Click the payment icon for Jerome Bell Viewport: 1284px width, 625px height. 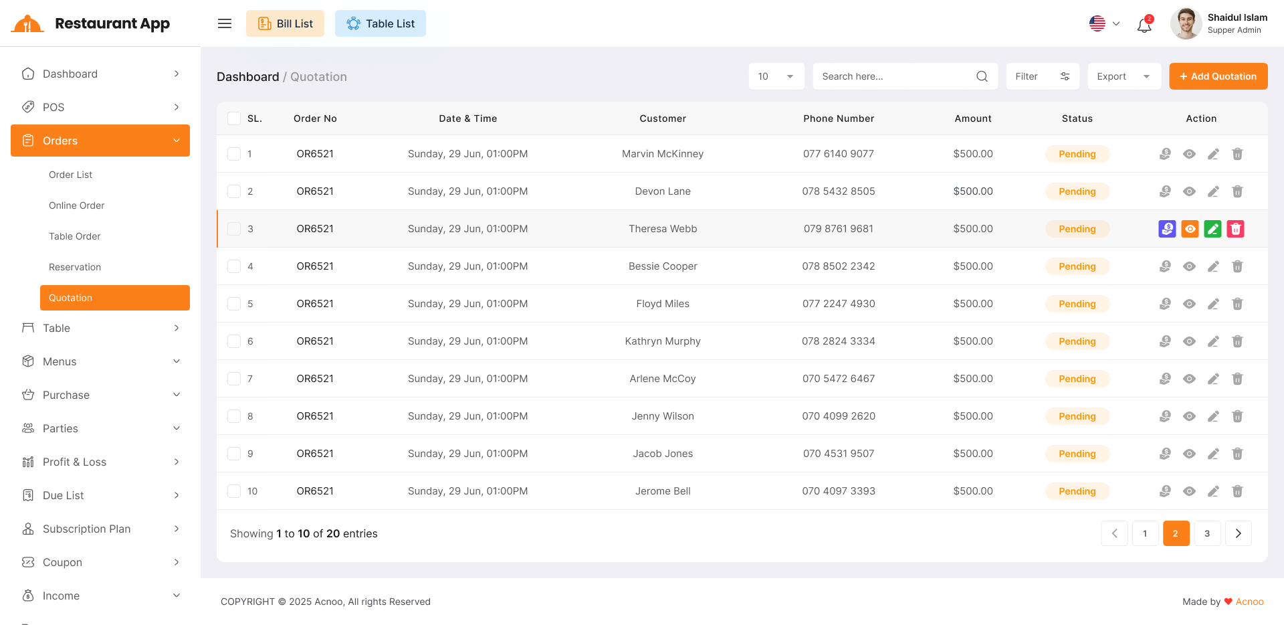(x=1165, y=491)
